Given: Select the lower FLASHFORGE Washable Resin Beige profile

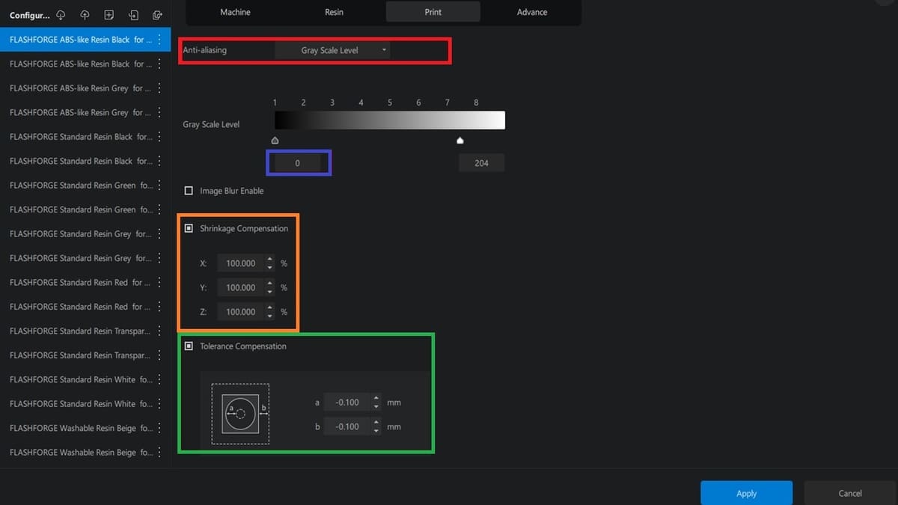Looking at the screenshot, I should click(x=85, y=453).
